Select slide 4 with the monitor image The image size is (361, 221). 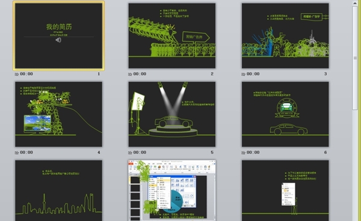[59, 114]
